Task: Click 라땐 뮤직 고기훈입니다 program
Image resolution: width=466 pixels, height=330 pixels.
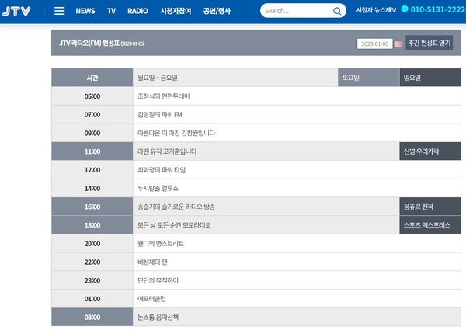Action: (x=167, y=151)
